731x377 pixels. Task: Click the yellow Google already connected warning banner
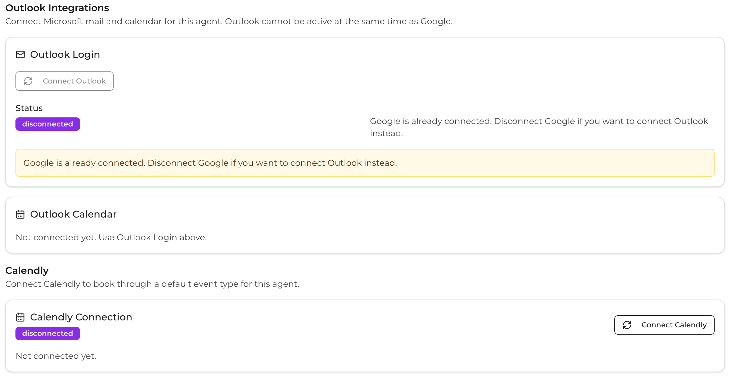click(365, 163)
